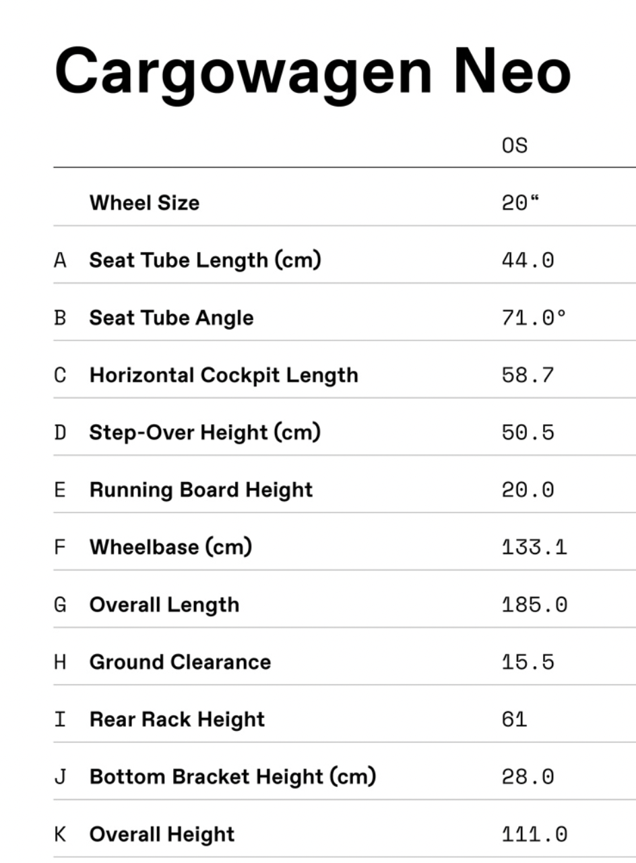
Task: Click the Rear Rack Height label
Action: (x=177, y=719)
